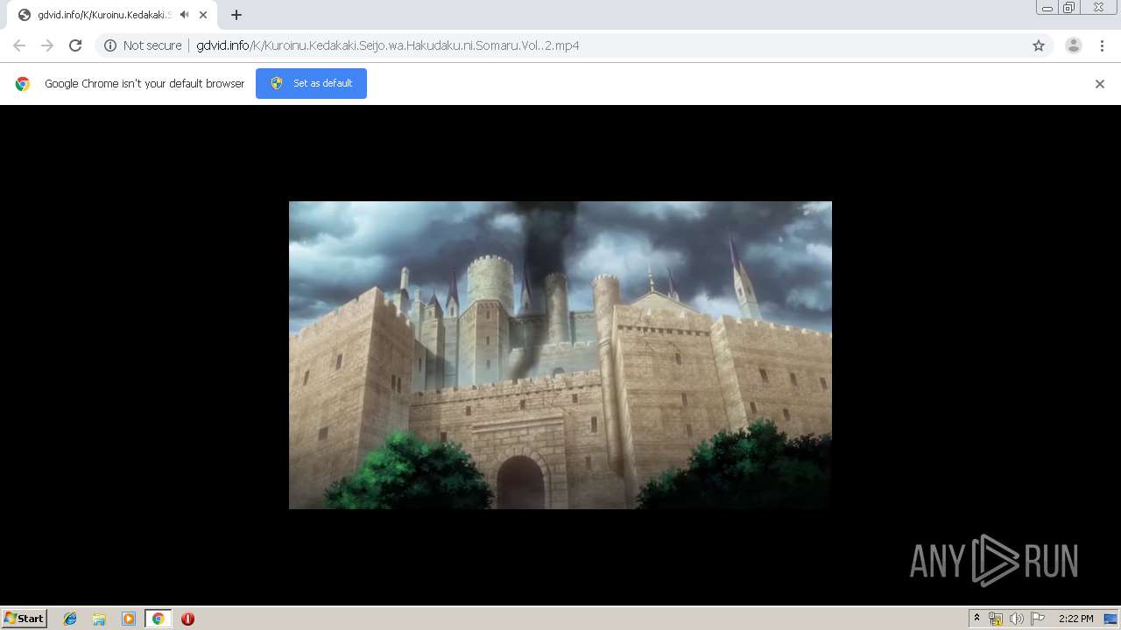
Task: Open Windows Media Player taskbar icon
Action: pos(129,619)
